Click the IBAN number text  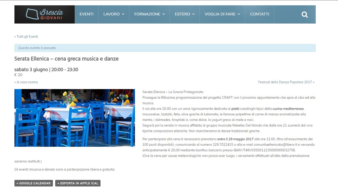tap(269, 150)
